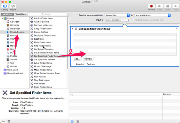Open the image files dropdown
This screenshot has width=180, height=123.
pyautogui.click(x=117, y=15)
